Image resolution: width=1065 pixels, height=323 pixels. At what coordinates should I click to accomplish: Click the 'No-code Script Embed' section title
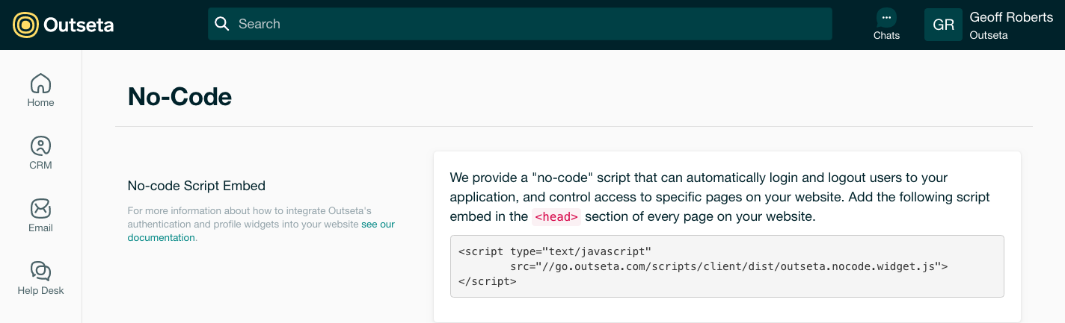(197, 185)
